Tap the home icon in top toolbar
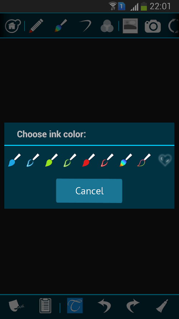Viewport: 179px width, 319px height. coord(13,26)
